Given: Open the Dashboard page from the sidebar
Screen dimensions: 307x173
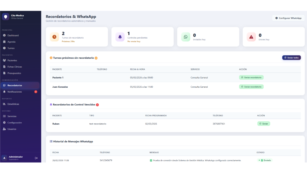Looking at the screenshot, I should [13, 36].
